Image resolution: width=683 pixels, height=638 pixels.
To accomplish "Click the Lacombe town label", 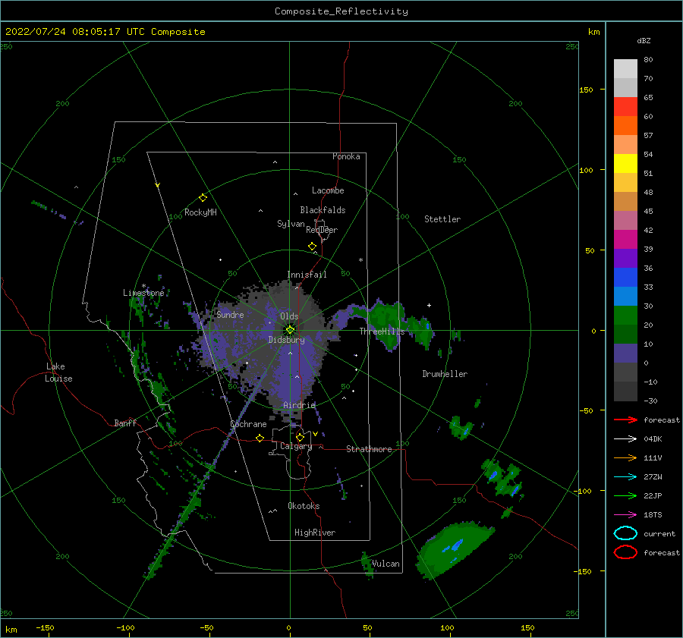I will tap(328, 190).
